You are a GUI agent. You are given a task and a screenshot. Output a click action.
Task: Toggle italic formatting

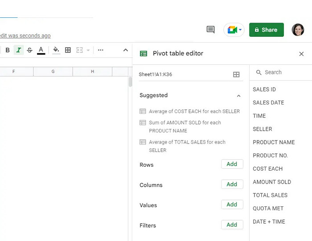point(18,50)
